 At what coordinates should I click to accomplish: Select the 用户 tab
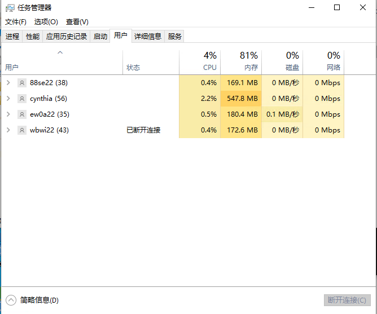(121, 36)
